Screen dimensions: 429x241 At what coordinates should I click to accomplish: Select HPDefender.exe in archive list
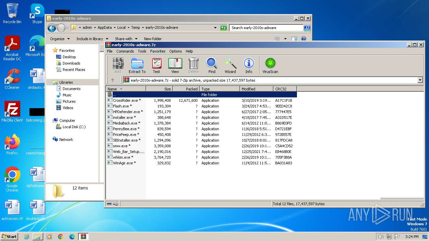[201, 112]
